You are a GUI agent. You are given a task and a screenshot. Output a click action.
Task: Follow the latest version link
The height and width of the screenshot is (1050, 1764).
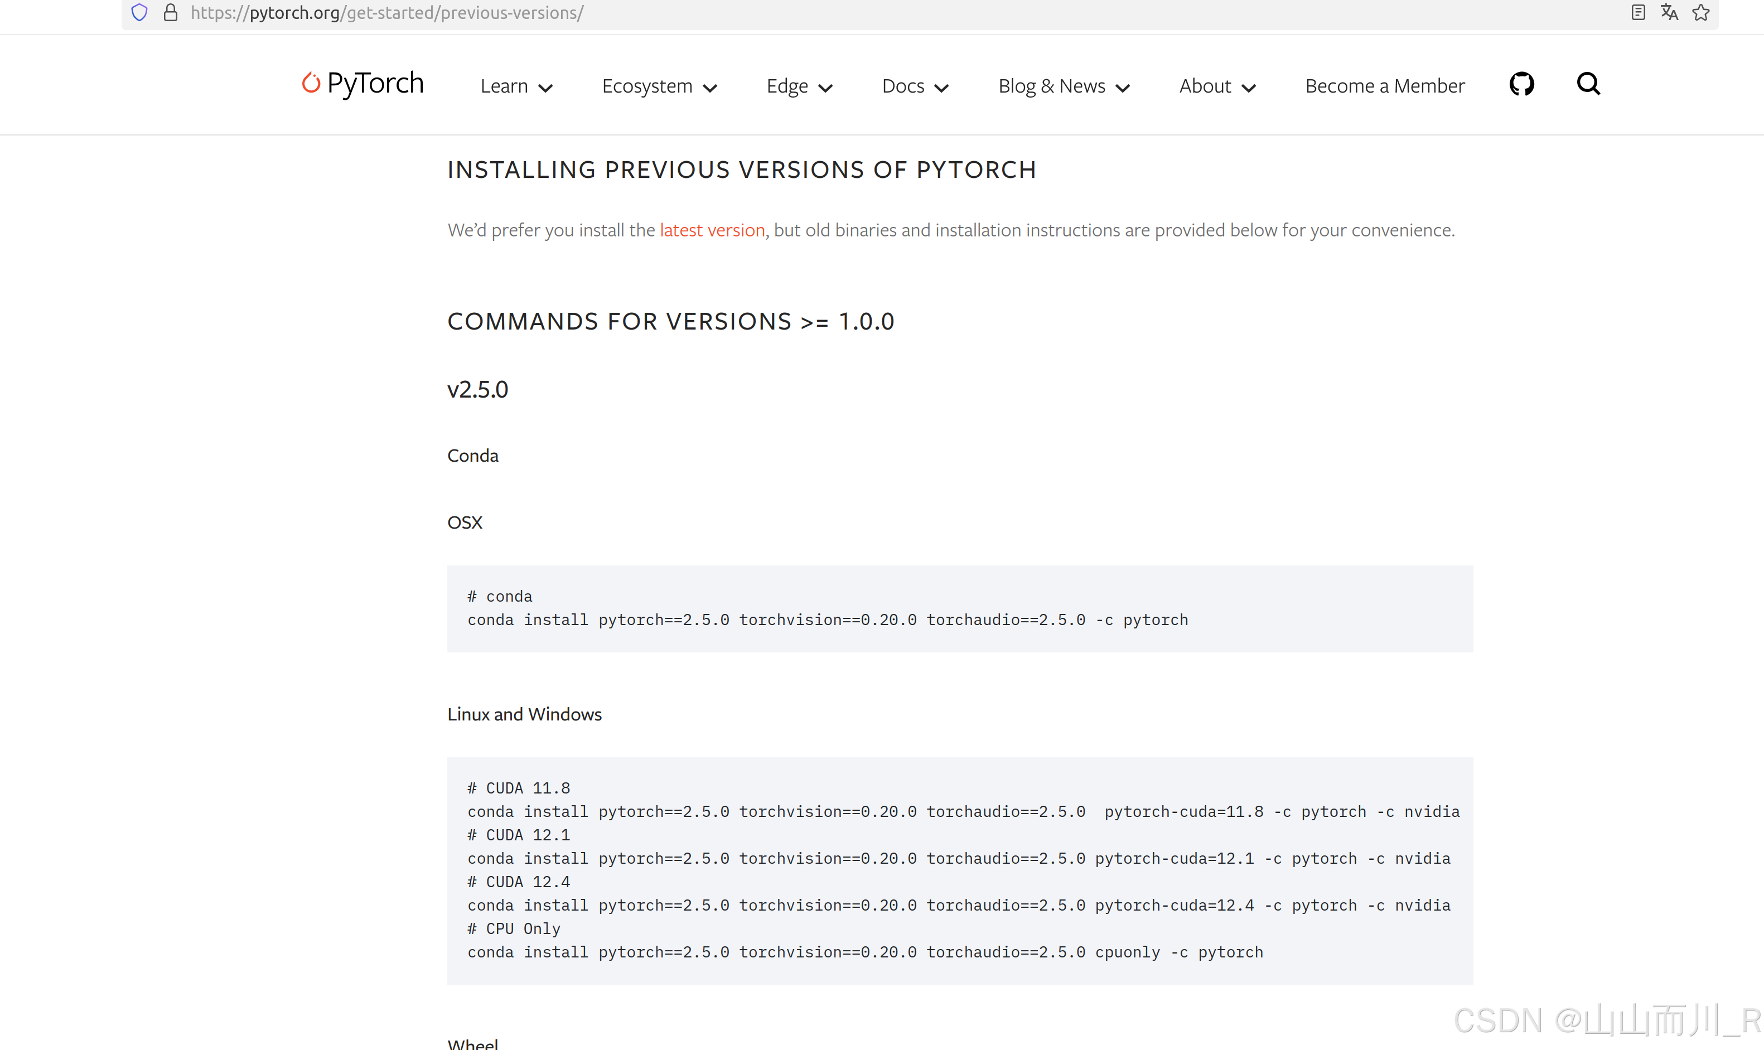[x=712, y=230]
